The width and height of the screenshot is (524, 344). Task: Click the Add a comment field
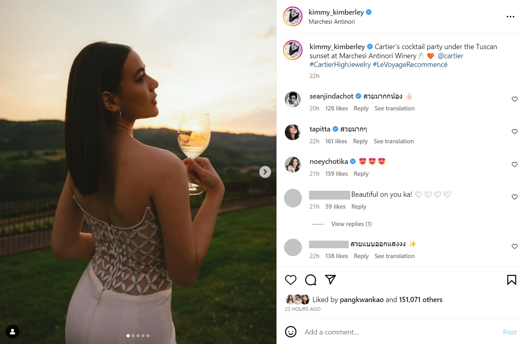click(x=397, y=332)
